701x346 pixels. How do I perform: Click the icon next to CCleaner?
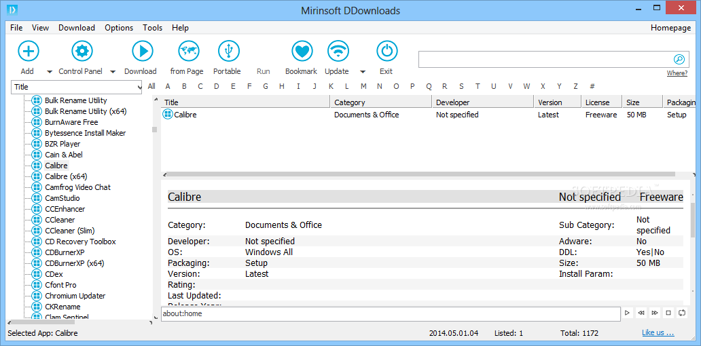pyautogui.click(x=37, y=220)
